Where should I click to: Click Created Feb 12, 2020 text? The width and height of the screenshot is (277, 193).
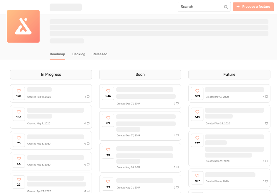pyautogui.click(x=39, y=97)
